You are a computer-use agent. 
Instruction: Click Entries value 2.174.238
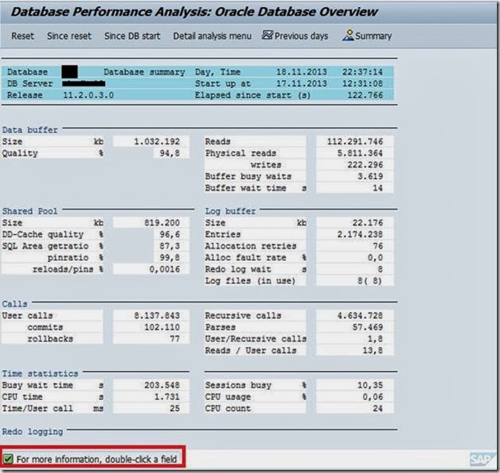click(355, 234)
